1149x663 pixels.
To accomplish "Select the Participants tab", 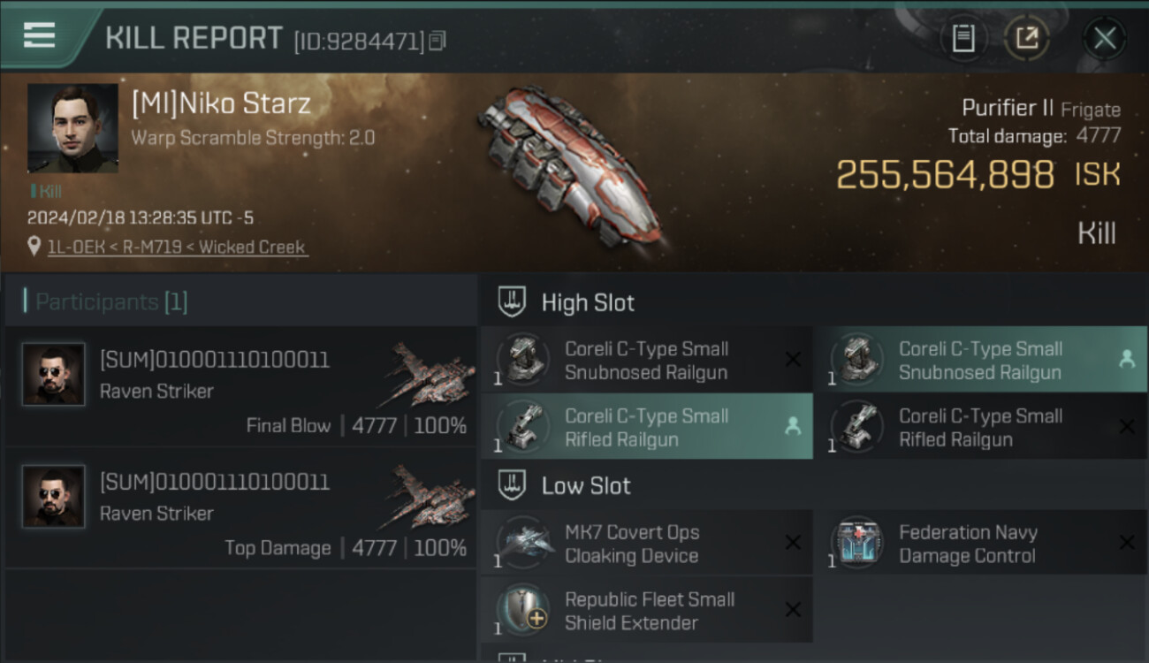I will tap(110, 302).
